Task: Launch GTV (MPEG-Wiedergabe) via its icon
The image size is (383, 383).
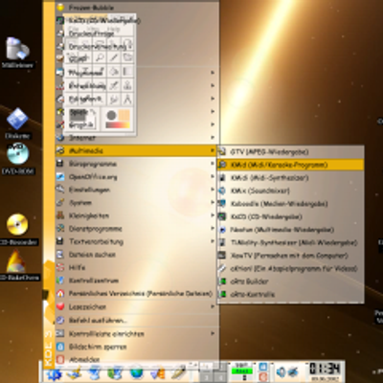Action: 222,151
